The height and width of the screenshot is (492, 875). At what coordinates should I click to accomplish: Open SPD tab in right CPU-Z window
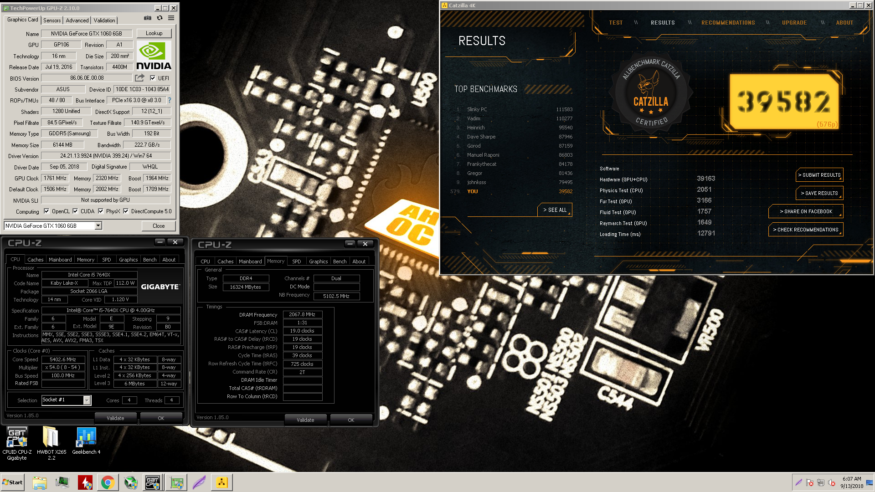click(x=296, y=261)
